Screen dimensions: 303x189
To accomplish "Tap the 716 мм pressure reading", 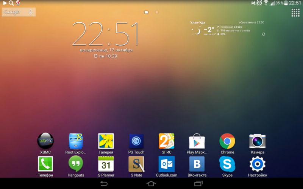I will 225,31.
